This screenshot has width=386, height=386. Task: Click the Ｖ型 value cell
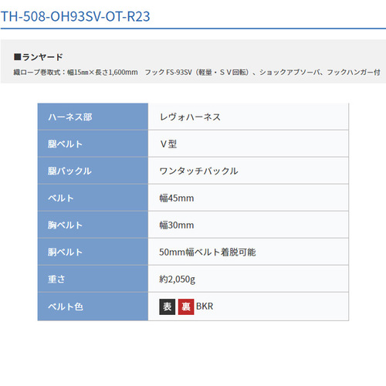(249, 144)
